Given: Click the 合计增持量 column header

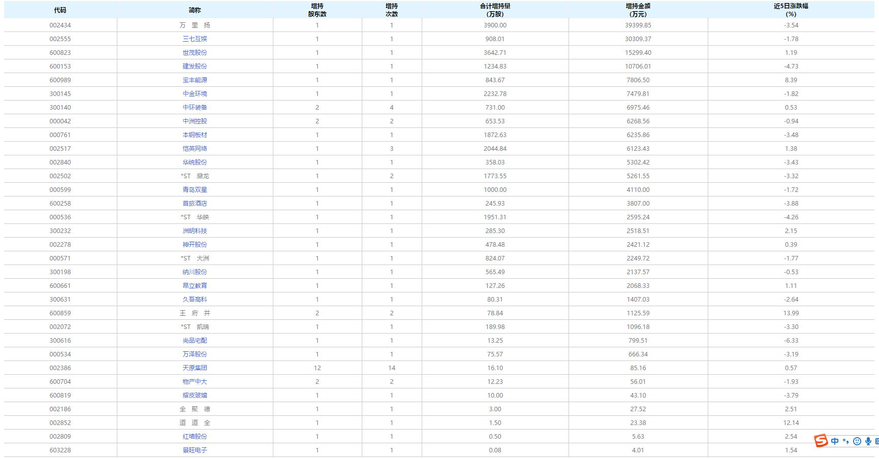Looking at the screenshot, I should (x=495, y=10).
